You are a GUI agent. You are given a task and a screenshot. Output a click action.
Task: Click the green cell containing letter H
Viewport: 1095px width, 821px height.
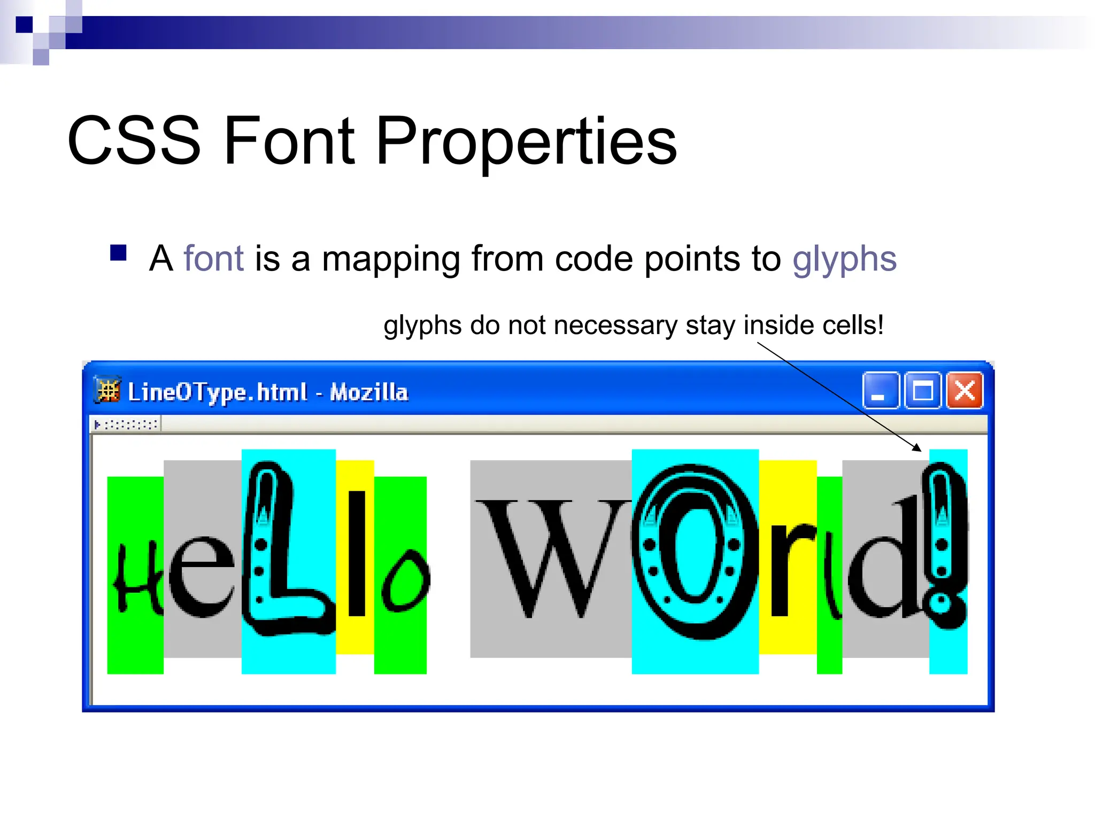click(x=135, y=577)
